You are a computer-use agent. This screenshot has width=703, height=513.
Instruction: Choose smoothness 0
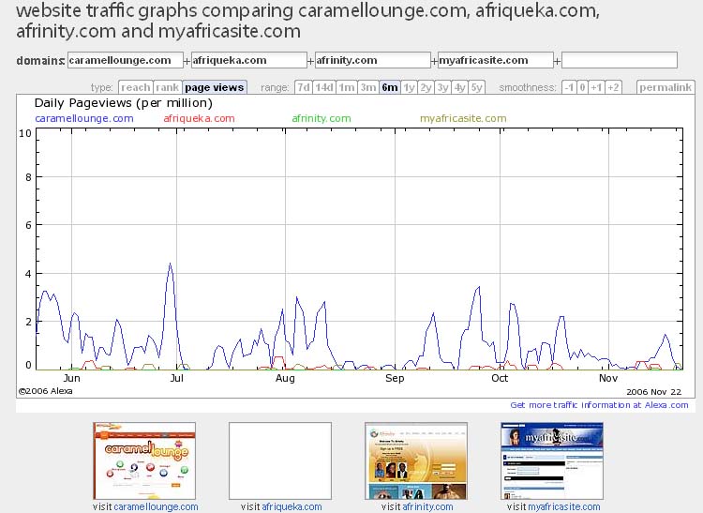(x=582, y=87)
